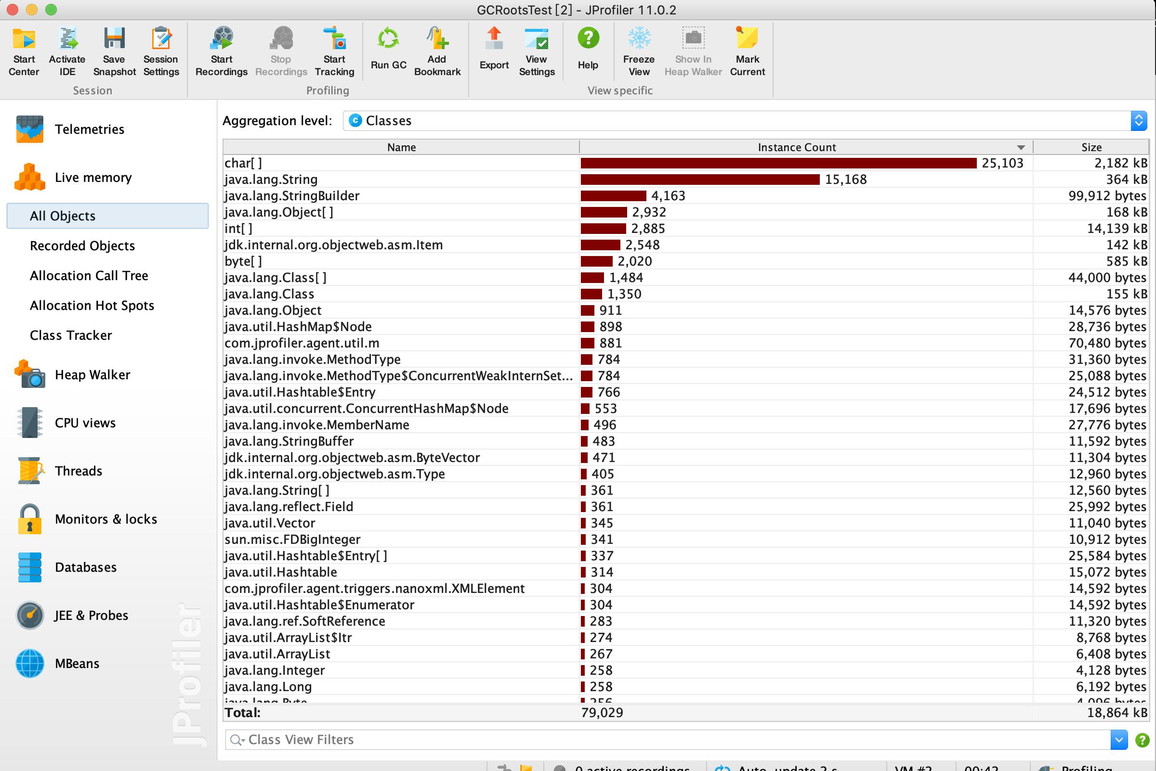Select the jdk.internal.org.objectweb.asm.Item row

pos(686,245)
